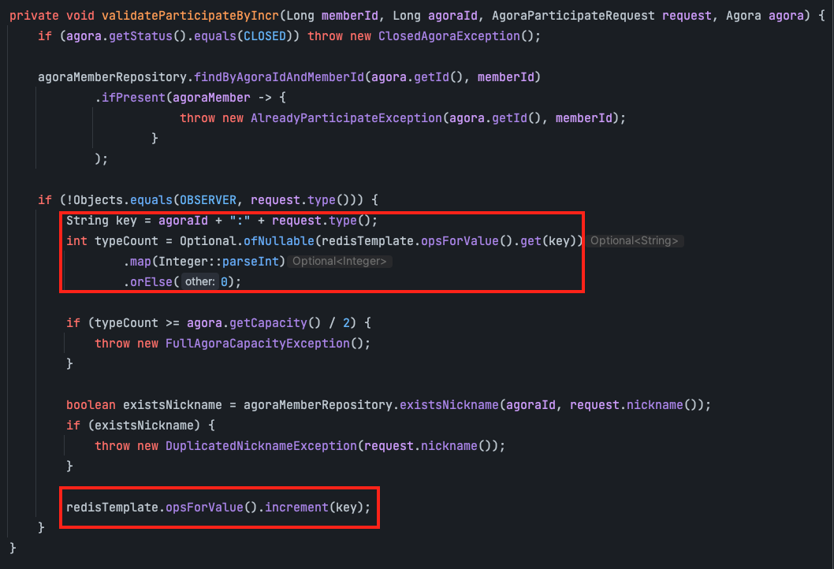
Task: Click the boolean keyword before existsNickname
Action: click(x=91, y=404)
